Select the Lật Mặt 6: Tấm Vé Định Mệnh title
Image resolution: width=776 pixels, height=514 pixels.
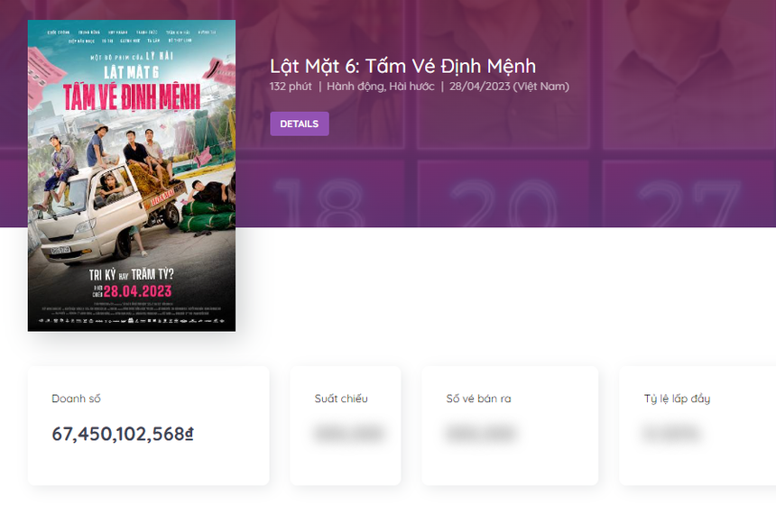(x=402, y=66)
